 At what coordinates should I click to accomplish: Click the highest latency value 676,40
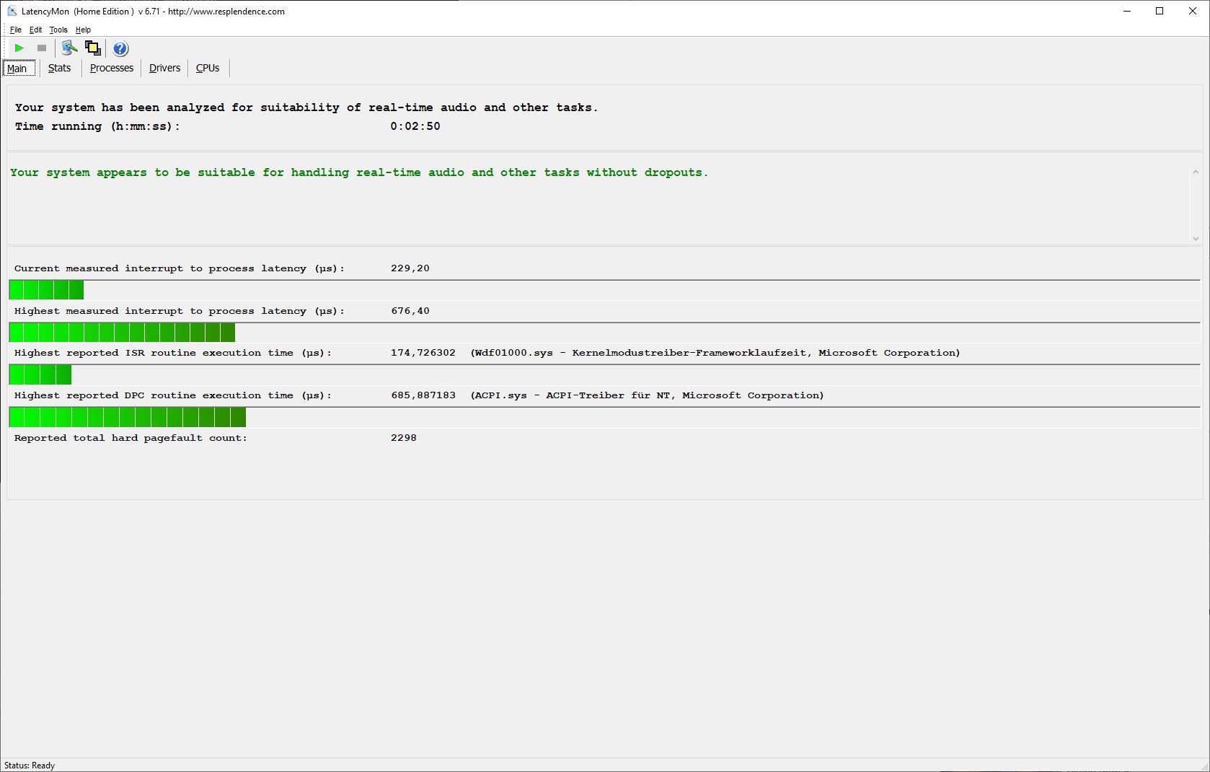pos(410,311)
